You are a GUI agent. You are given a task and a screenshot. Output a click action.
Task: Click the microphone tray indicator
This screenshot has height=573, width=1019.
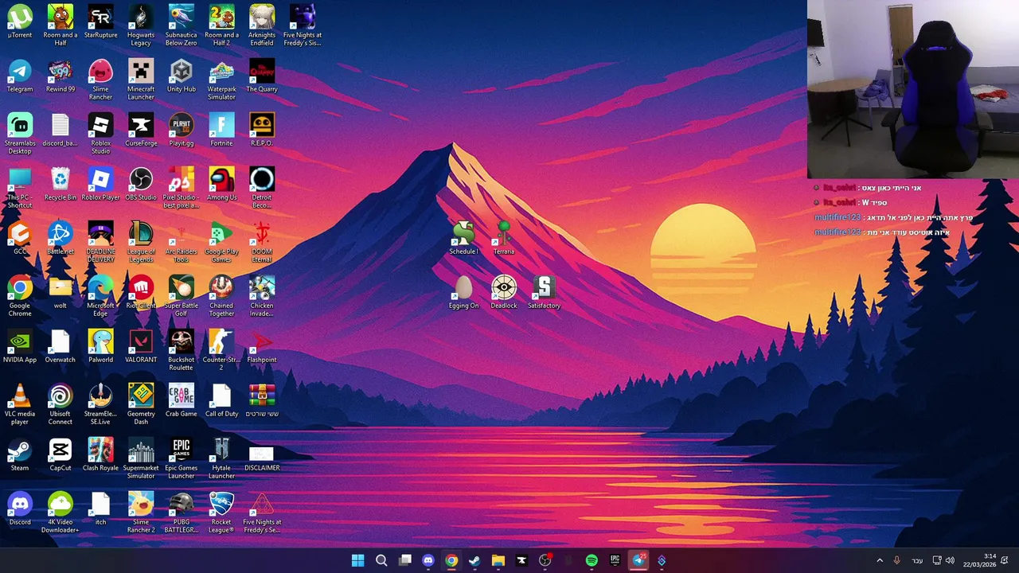point(897,560)
